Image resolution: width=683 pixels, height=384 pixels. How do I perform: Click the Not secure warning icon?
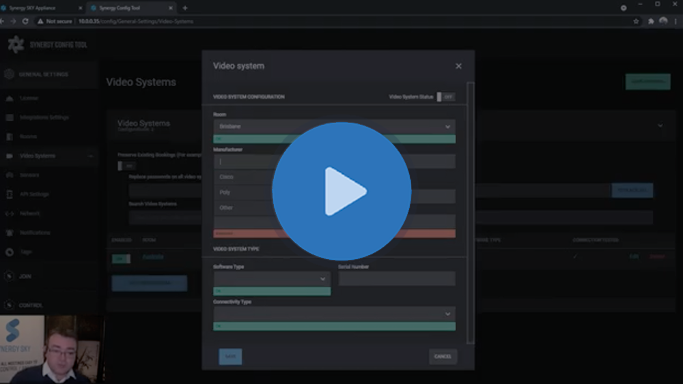click(x=40, y=21)
